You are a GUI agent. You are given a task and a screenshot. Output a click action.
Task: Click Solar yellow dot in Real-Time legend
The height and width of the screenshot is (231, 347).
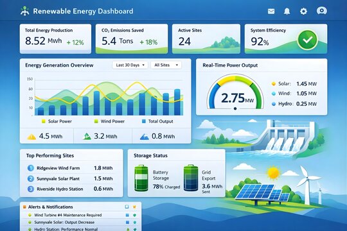274,84
